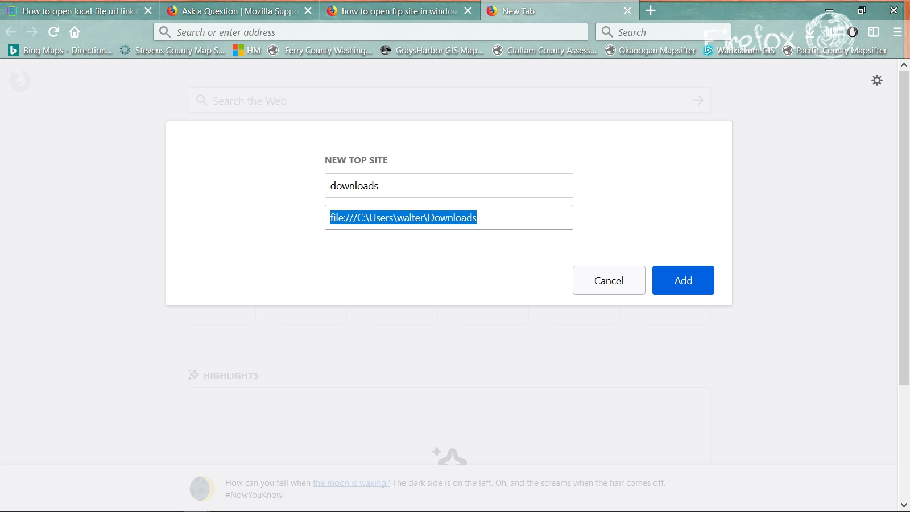
Task: Focus the 'Search or enter address' bar
Action: [370, 32]
